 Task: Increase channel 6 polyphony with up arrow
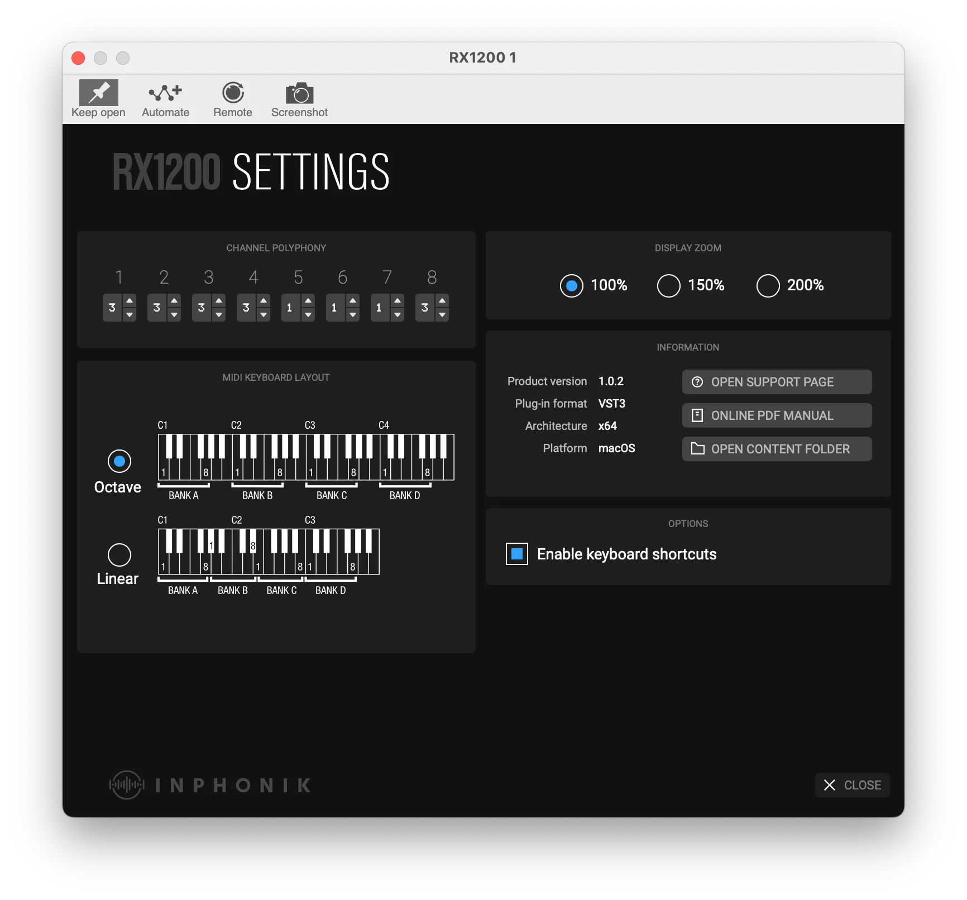tap(353, 301)
